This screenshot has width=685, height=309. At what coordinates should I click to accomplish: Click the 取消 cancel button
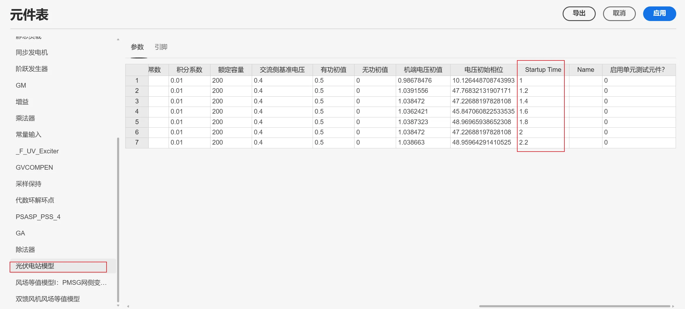619,13
